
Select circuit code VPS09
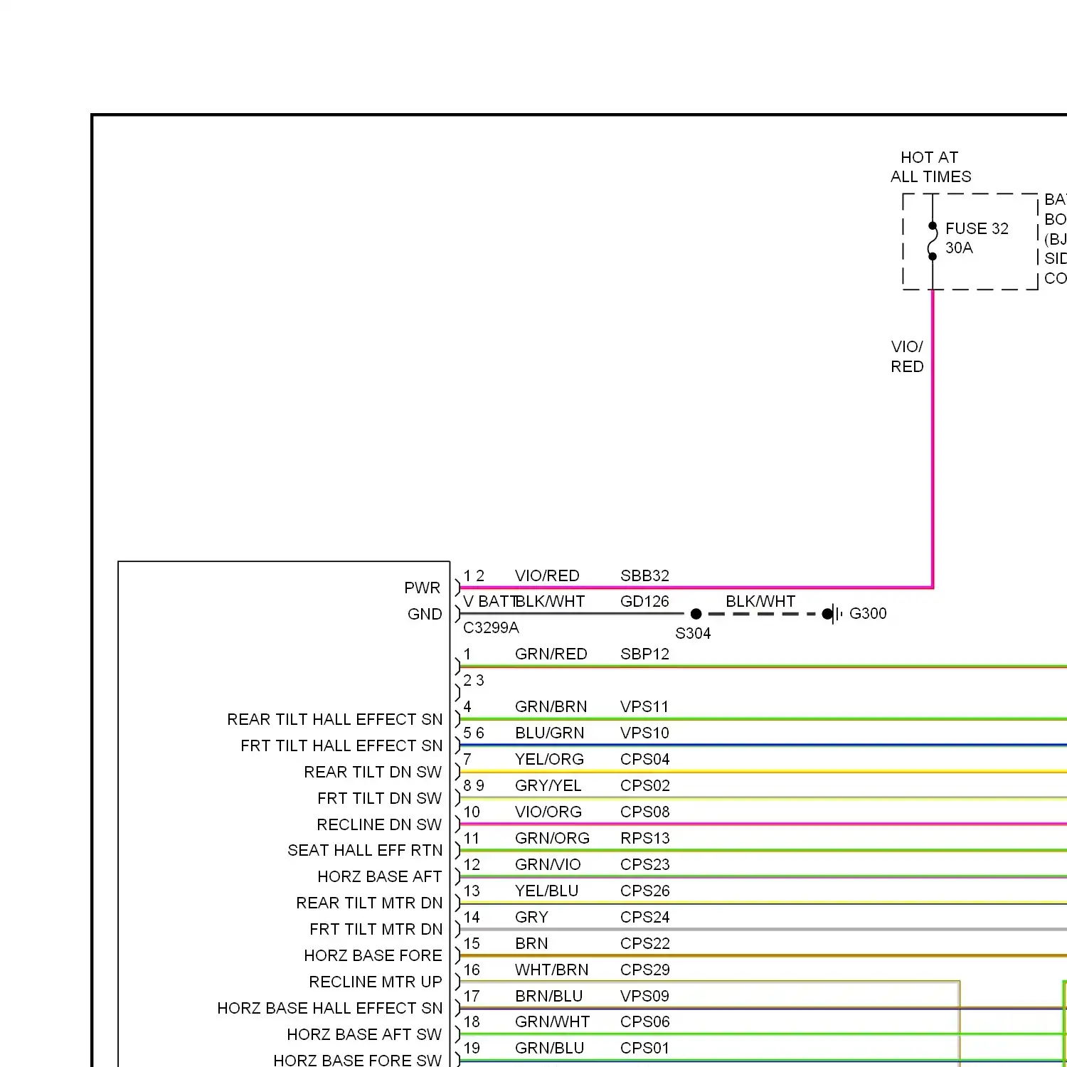tap(644, 996)
